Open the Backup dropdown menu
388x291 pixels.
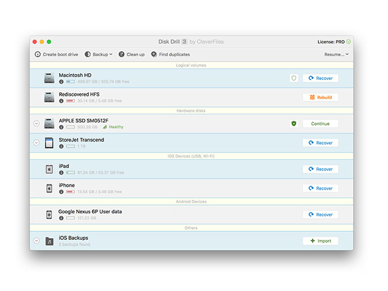pos(99,54)
